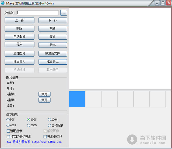Click the file browse "..." button
The height and width of the screenshot is (149, 172).
[x=64, y=13]
